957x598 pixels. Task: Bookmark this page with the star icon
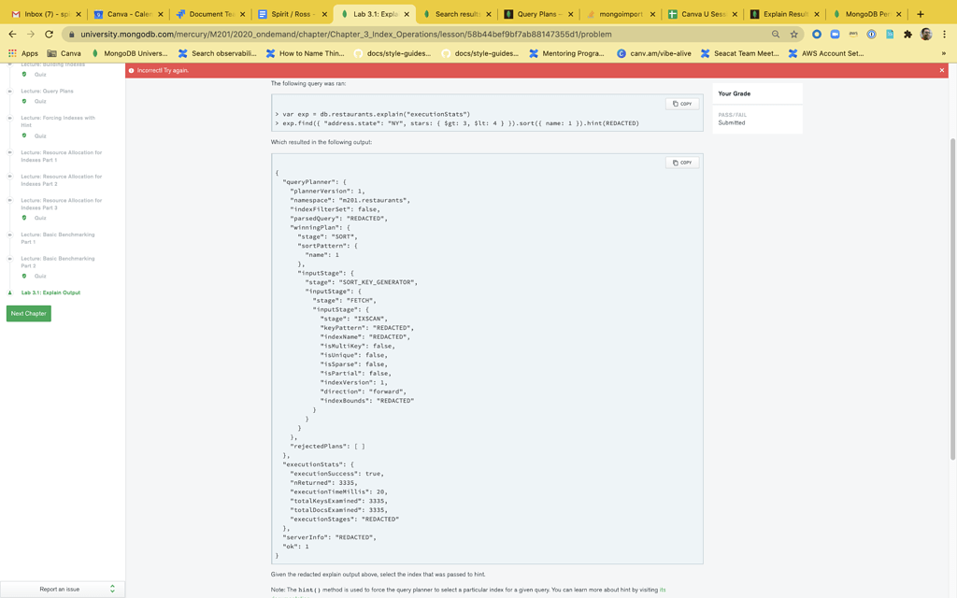tap(793, 35)
